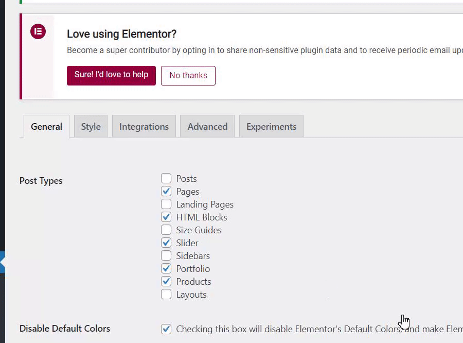The height and width of the screenshot is (343, 463).
Task: Check the Layouts post type checkbox
Action: tap(166, 295)
